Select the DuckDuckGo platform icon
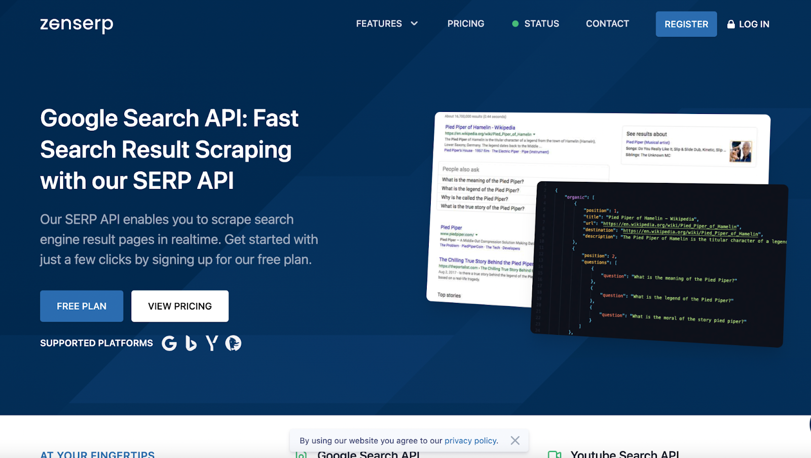The width and height of the screenshot is (811, 458). coord(233,343)
